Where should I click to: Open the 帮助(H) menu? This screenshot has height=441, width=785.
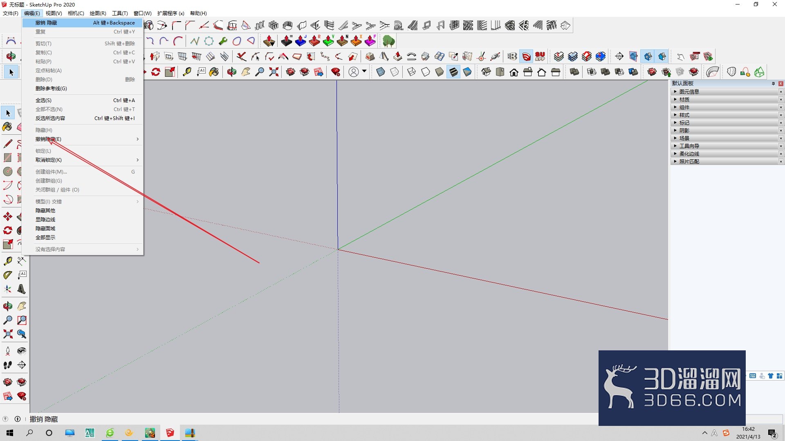click(198, 13)
